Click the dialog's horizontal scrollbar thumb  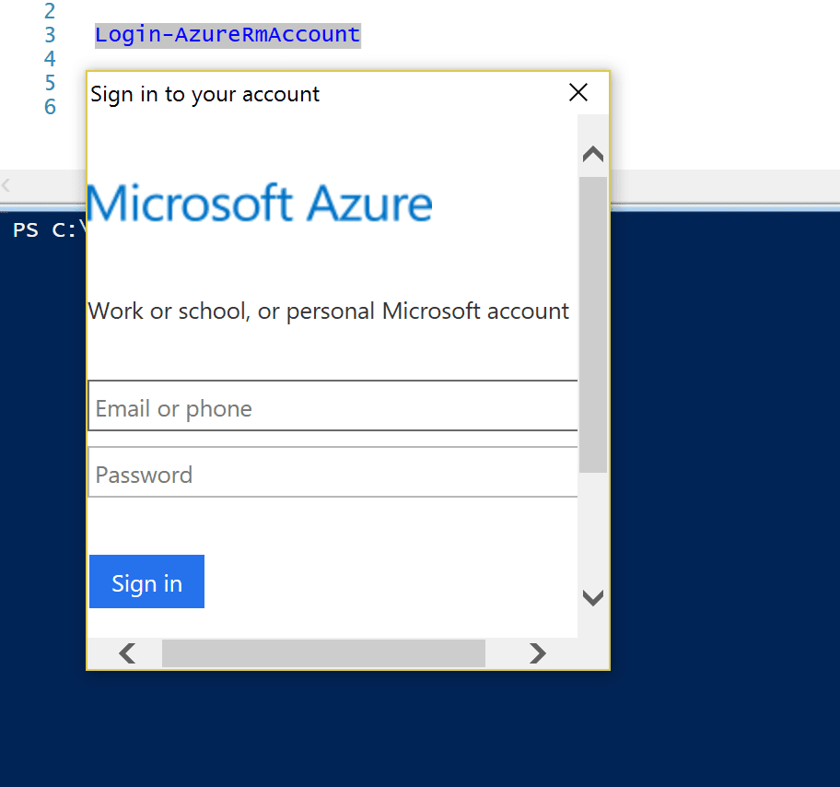[x=323, y=653]
